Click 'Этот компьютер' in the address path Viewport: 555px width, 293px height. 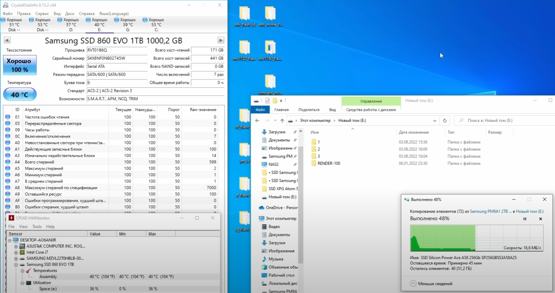click(x=315, y=121)
